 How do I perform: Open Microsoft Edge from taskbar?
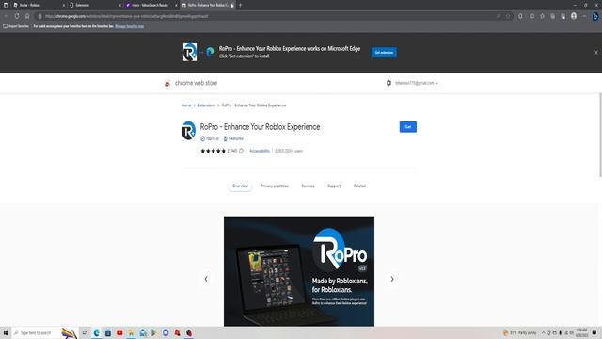click(x=96, y=332)
